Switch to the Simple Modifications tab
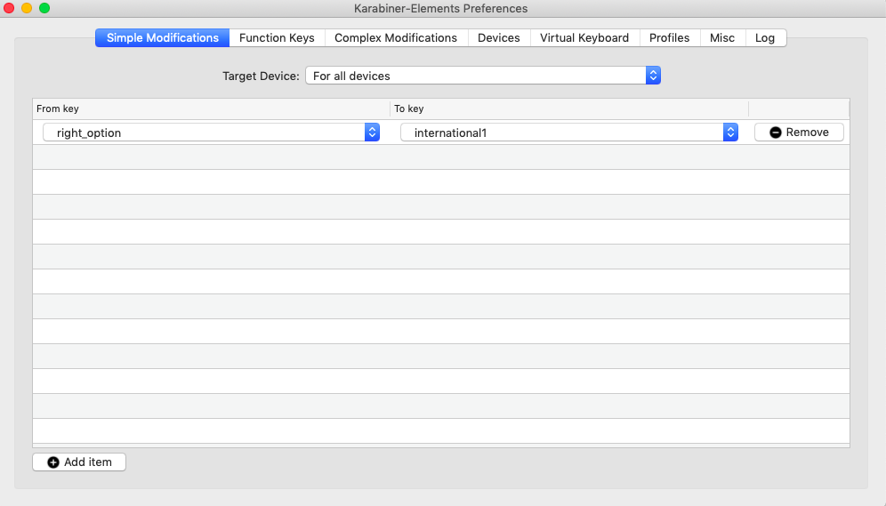The height and width of the screenshot is (506, 886). pos(162,38)
